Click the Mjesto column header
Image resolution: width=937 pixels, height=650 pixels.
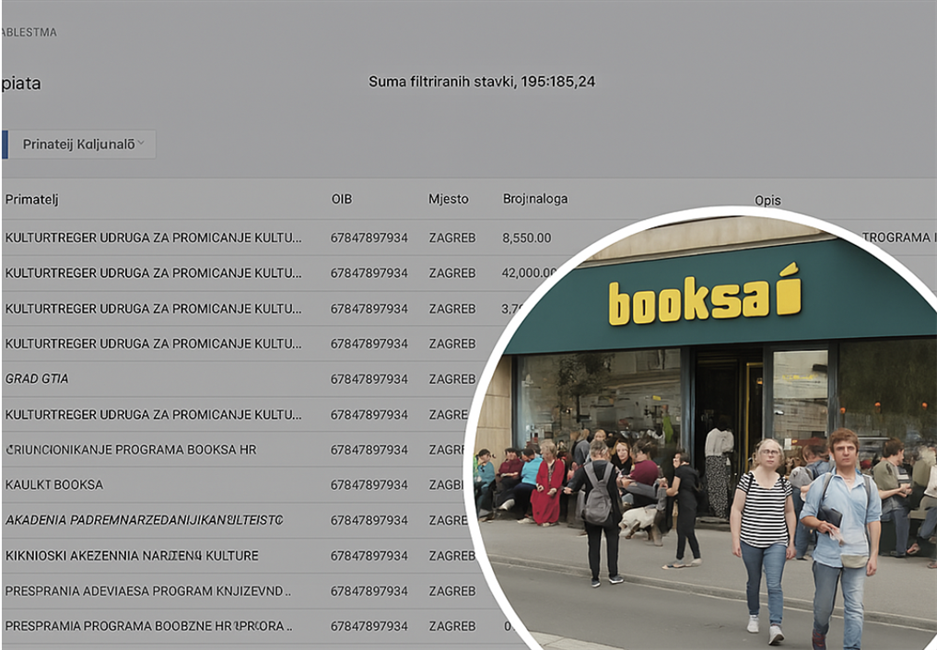point(448,199)
